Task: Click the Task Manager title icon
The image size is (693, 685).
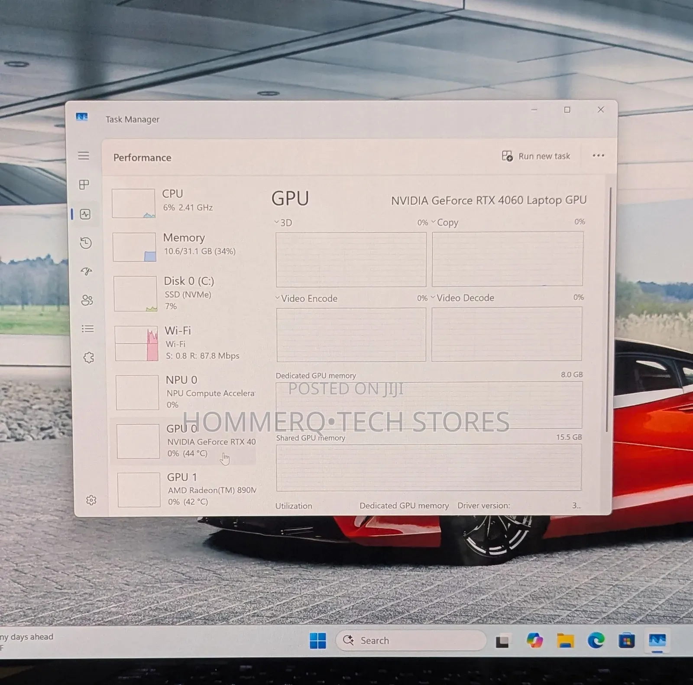Action: (82, 117)
